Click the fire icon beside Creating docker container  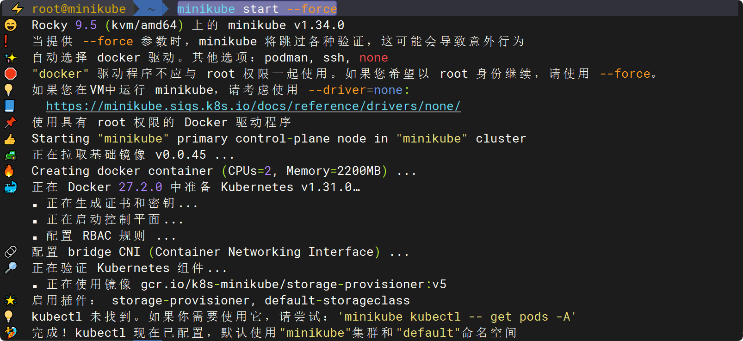coord(9,171)
